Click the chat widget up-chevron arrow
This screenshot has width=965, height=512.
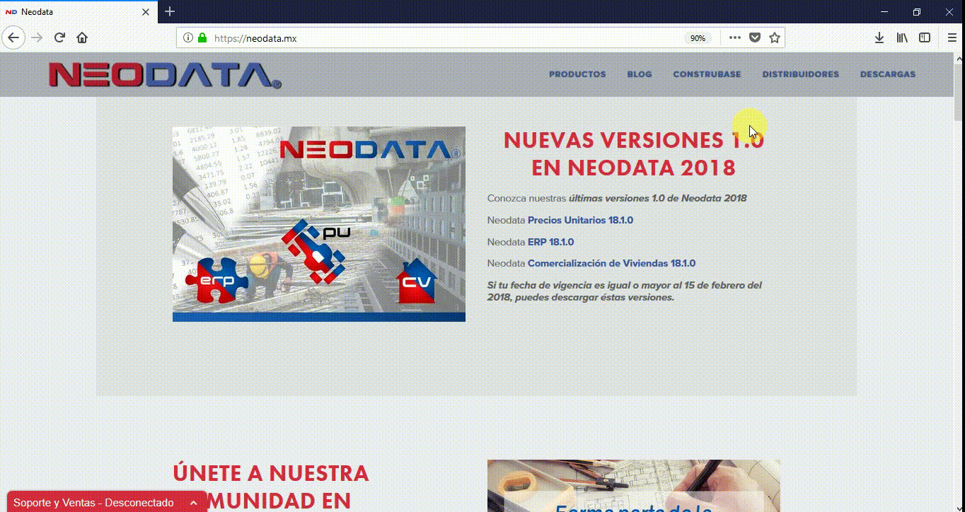point(193,503)
